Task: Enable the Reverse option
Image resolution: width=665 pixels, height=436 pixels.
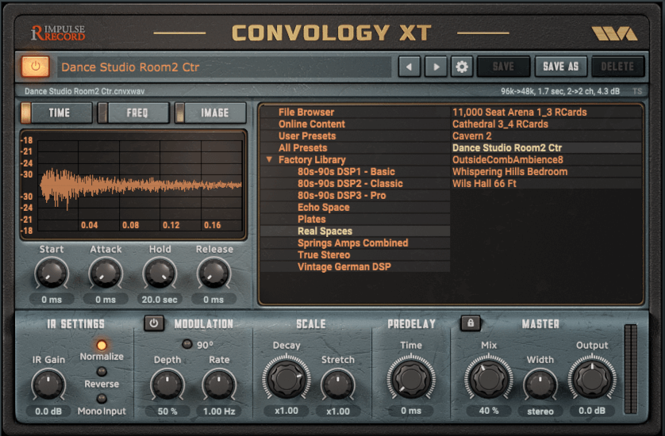Action: 102,372
